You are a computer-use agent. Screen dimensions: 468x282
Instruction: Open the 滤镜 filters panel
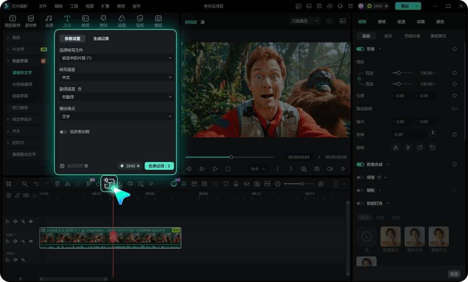pyautogui.click(x=122, y=21)
